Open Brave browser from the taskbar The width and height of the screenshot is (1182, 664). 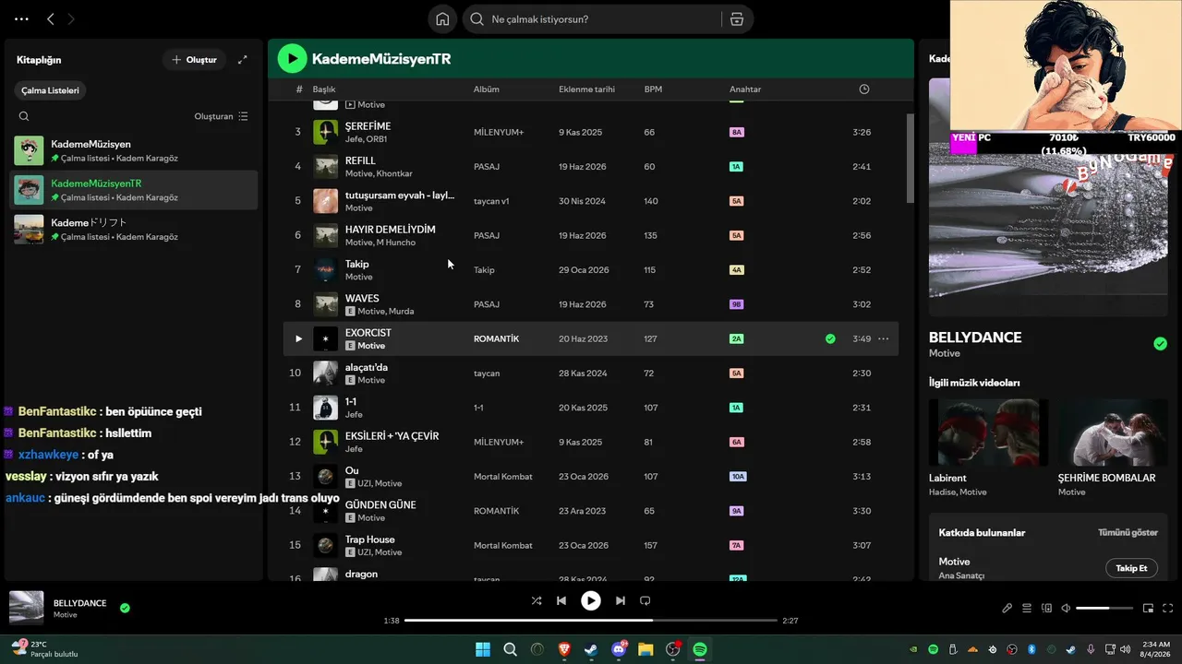(564, 649)
